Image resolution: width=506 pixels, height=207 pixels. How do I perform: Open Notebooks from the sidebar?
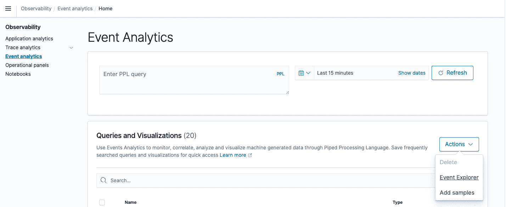[18, 74]
